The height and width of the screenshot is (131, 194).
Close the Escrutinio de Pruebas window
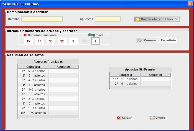(190, 4)
